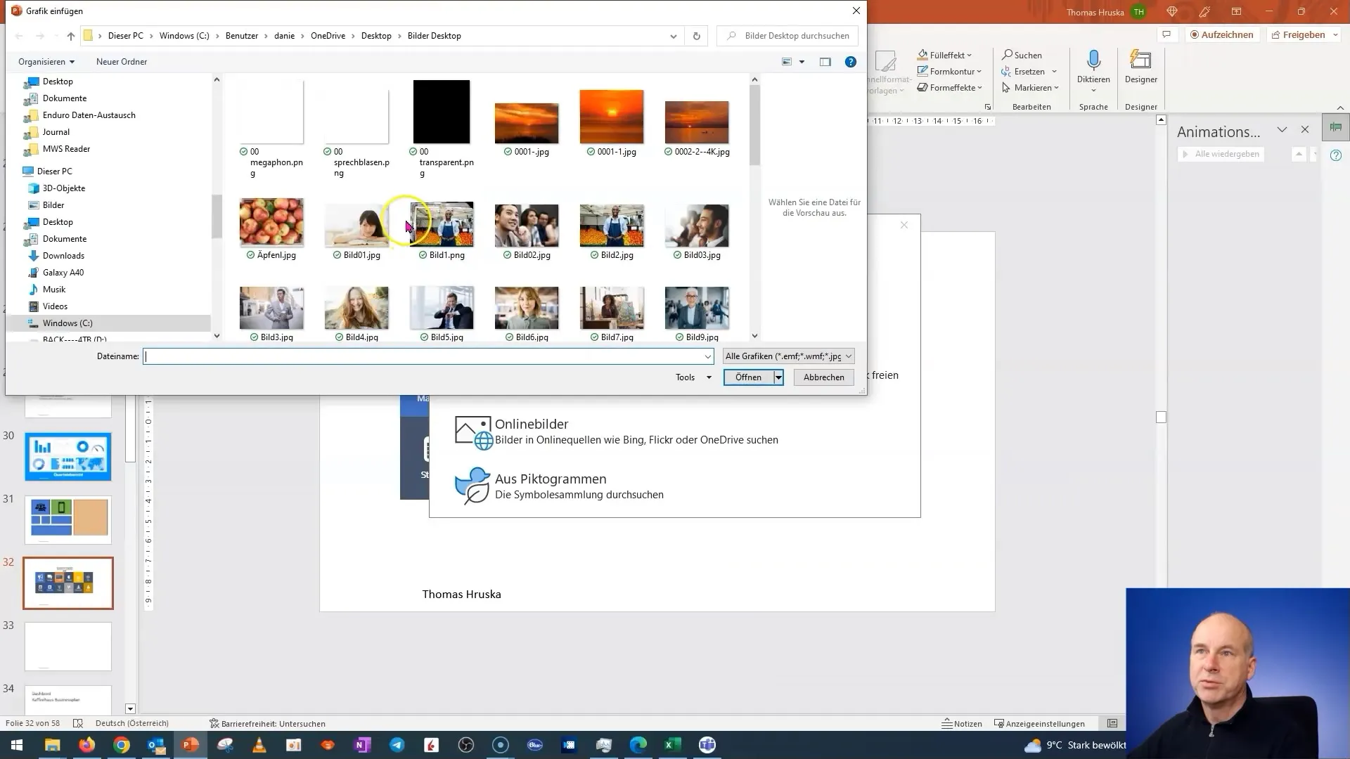This screenshot has height=759, width=1350.
Task: Click the Bild1.png thumbnail in file browser
Action: [x=442, y=225]
